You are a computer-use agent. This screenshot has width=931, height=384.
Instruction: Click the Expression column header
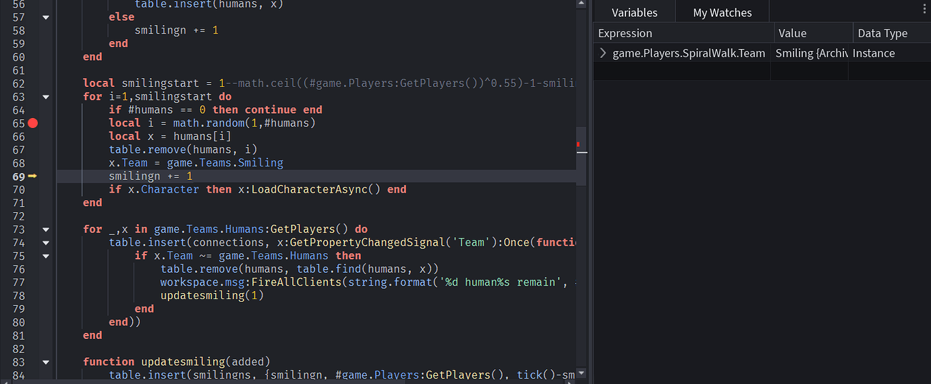pyautogui.click(x=684, y=33)
